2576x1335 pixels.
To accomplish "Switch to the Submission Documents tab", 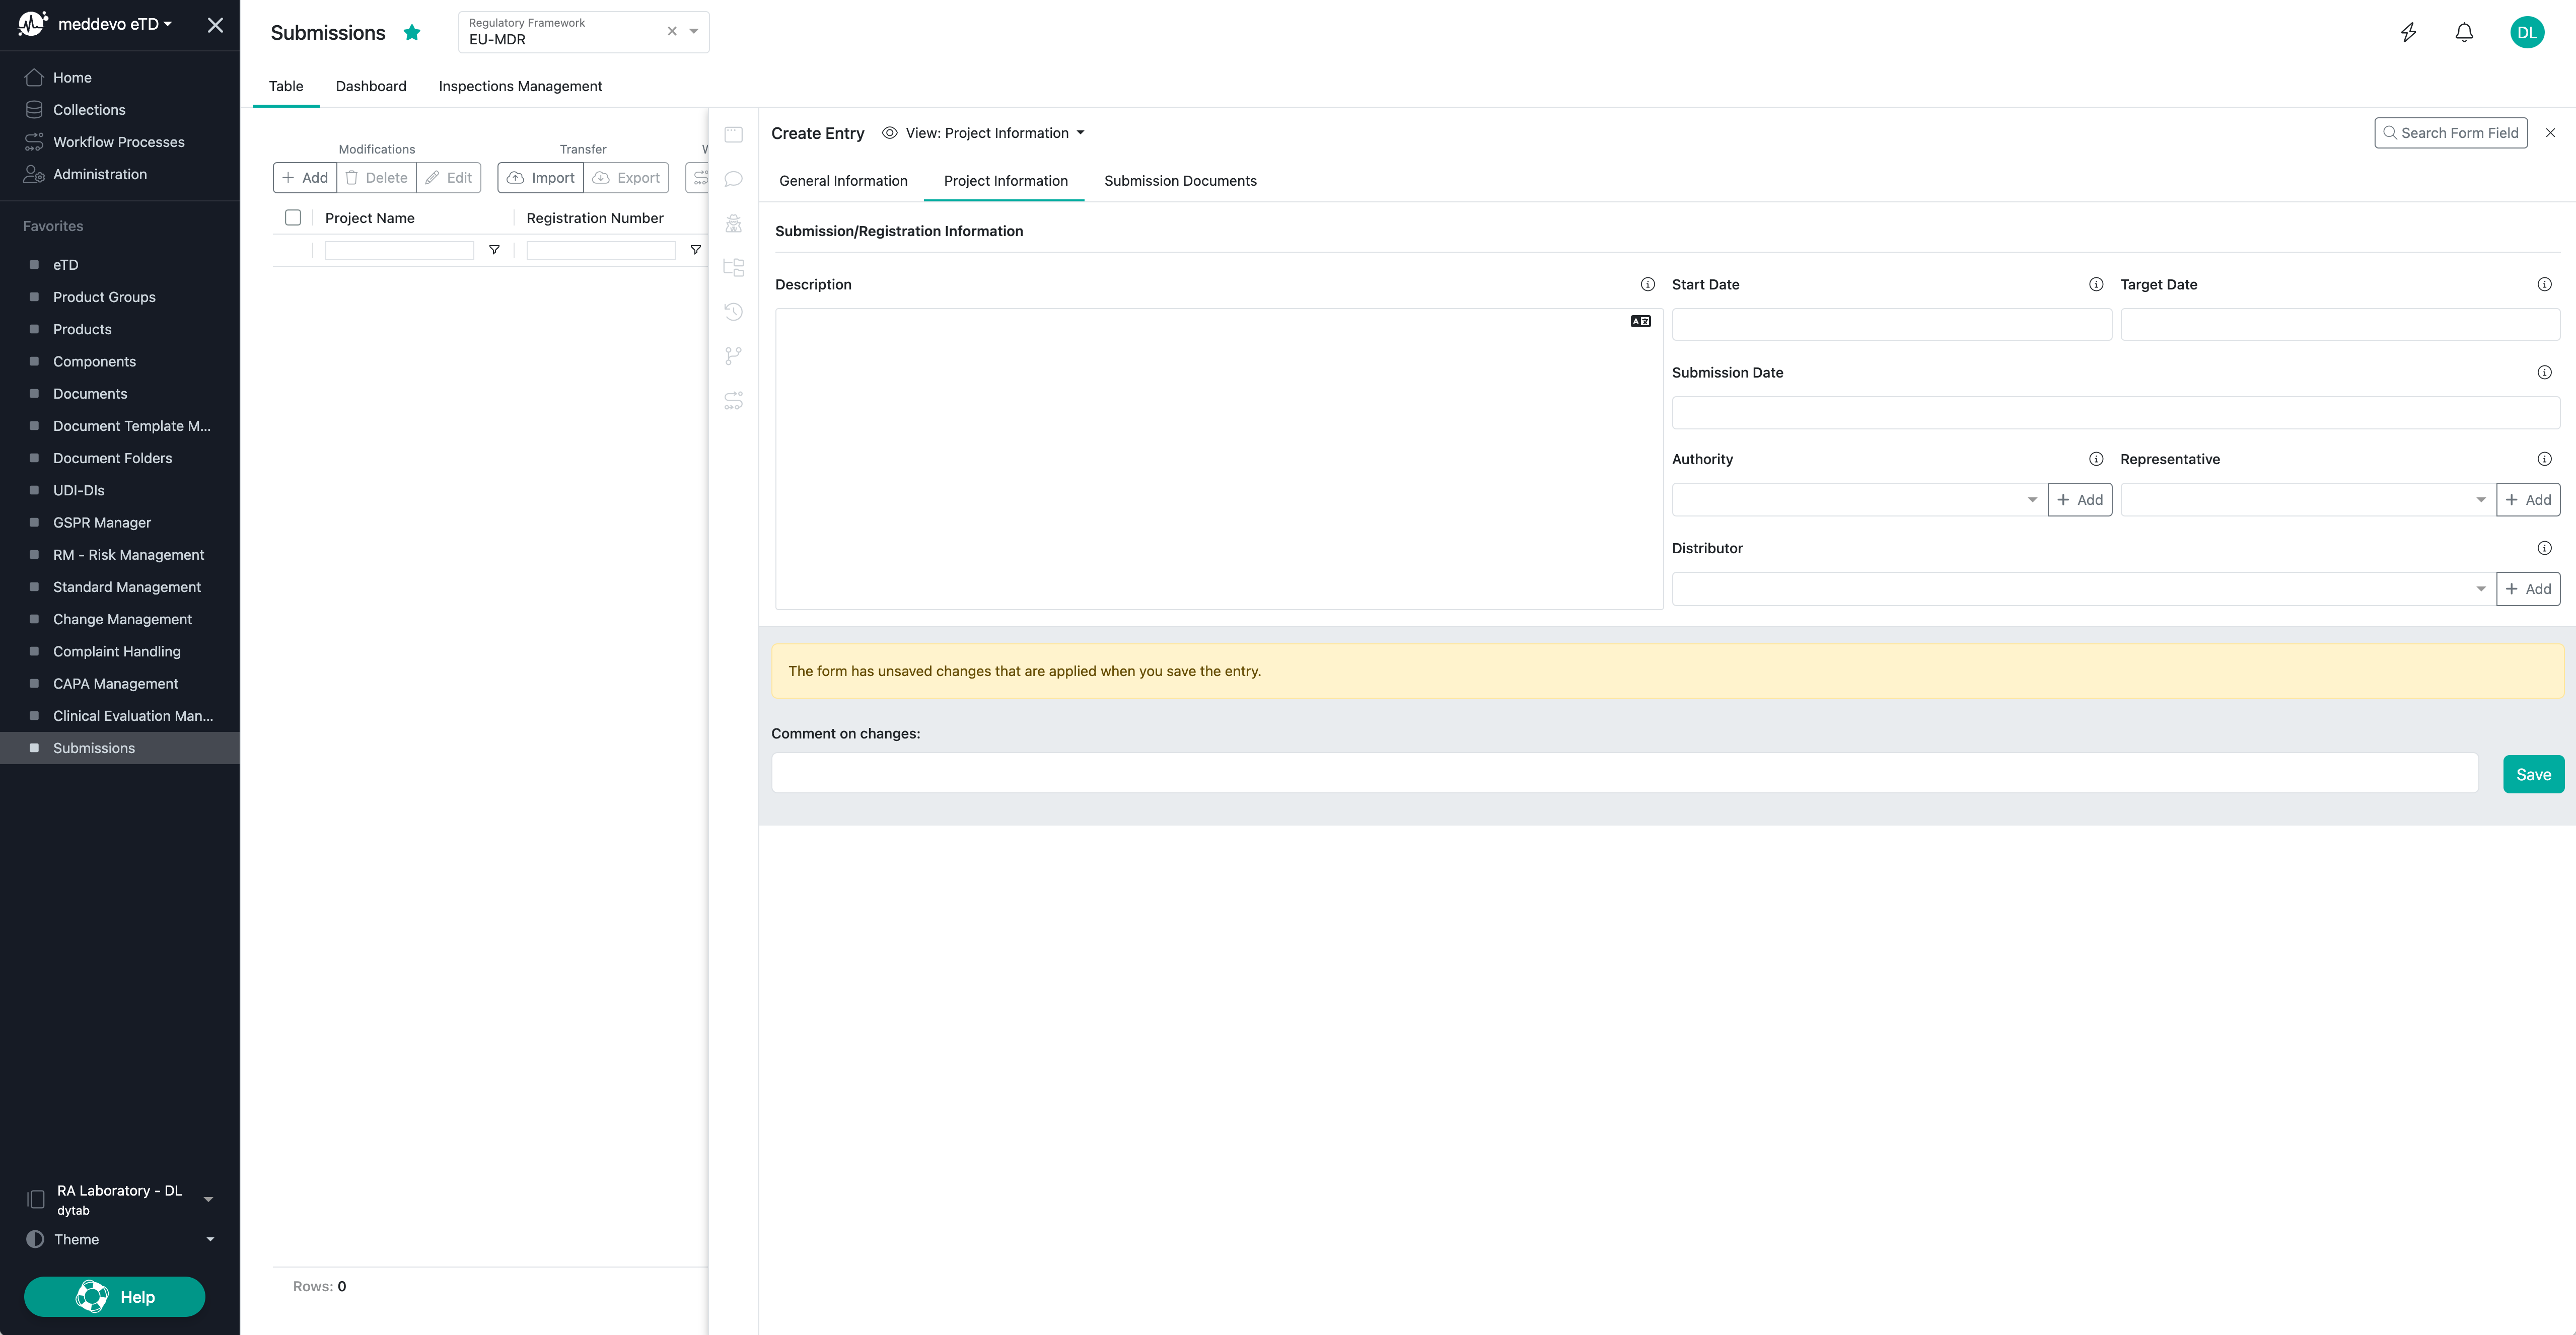I will 1180,181.
